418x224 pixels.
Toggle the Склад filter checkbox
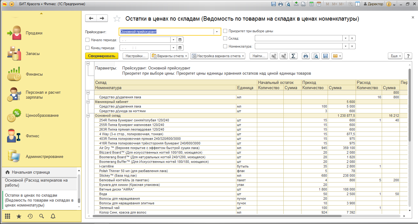[225, 38]
